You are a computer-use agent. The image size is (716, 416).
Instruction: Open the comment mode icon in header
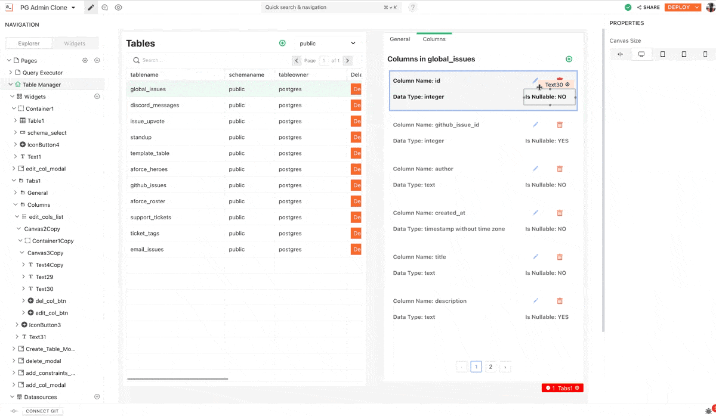[x=105, y=8]
